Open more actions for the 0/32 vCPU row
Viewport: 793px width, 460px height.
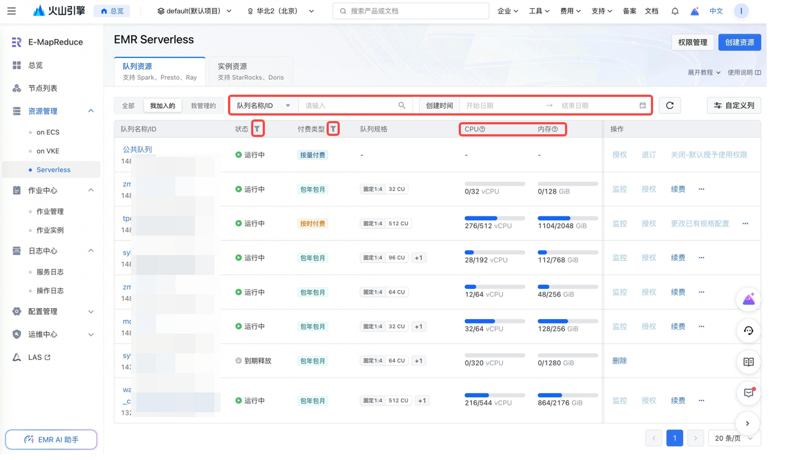[702, 189]
